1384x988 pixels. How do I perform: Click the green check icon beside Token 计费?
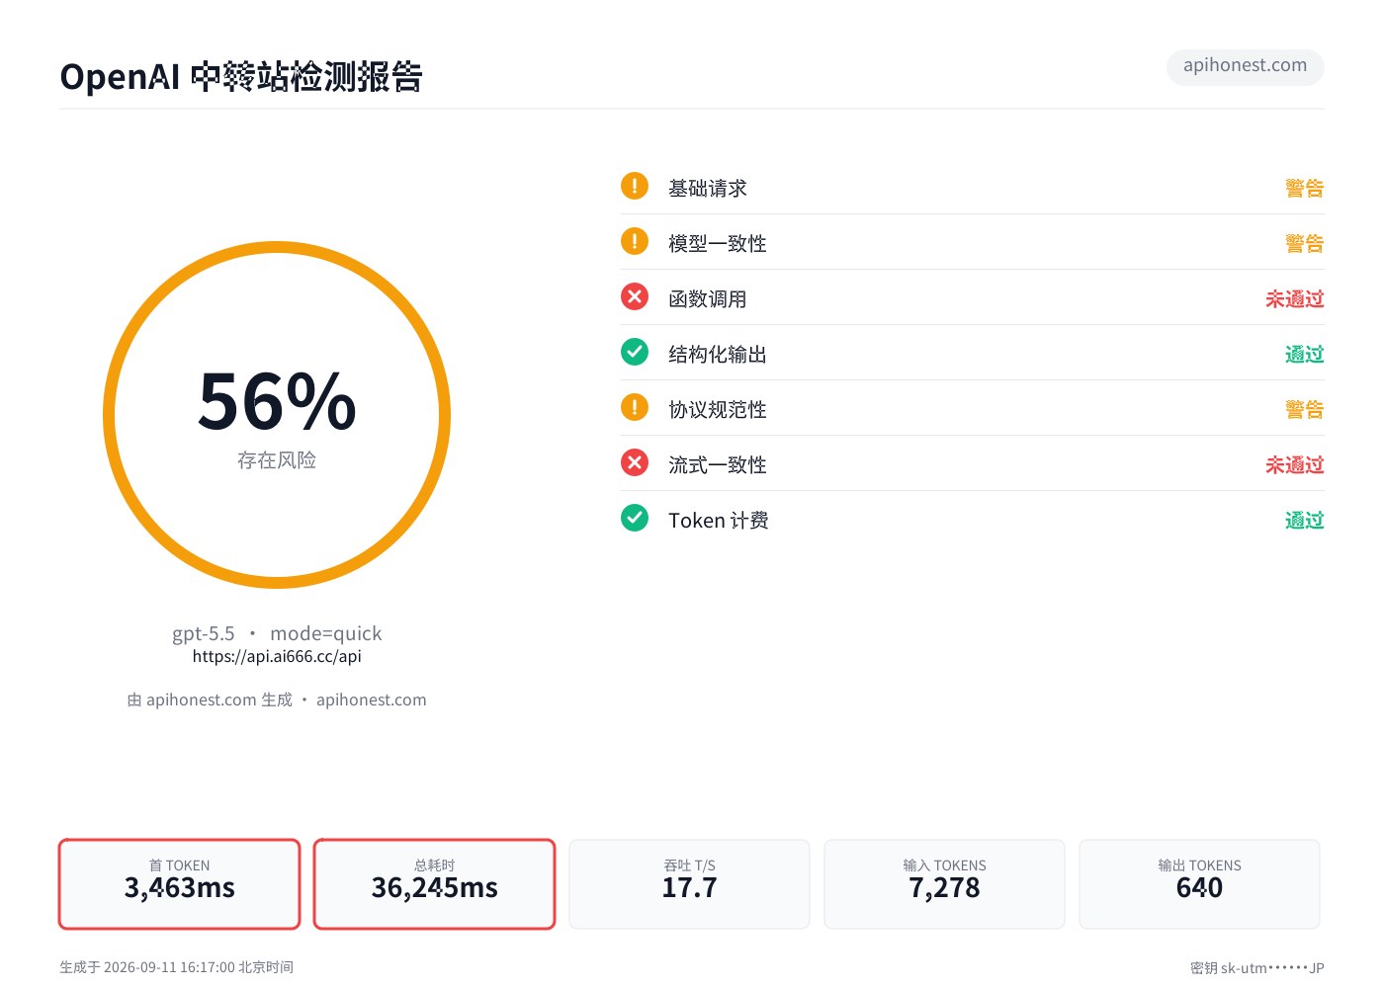(x=635, y=518)
